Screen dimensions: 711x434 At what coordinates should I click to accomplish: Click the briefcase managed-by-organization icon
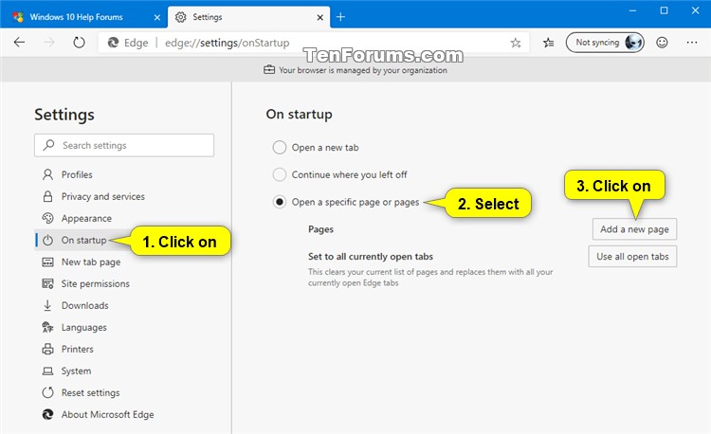point(269,70)
